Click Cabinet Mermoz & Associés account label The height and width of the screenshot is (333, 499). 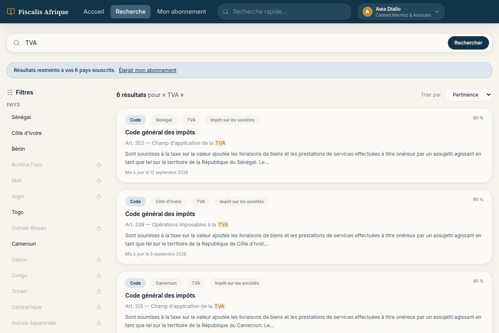[403, 15]
